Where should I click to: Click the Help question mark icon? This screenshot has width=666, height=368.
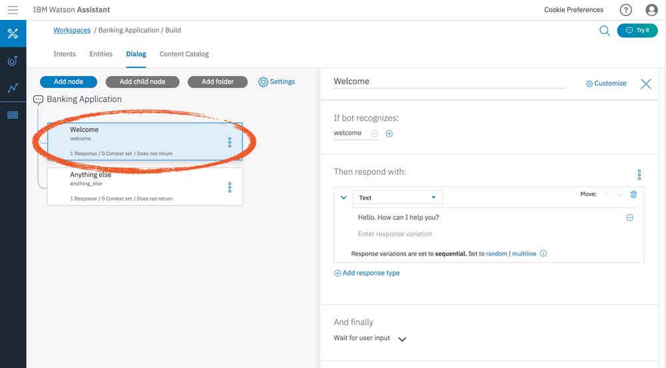click(625, 10)
